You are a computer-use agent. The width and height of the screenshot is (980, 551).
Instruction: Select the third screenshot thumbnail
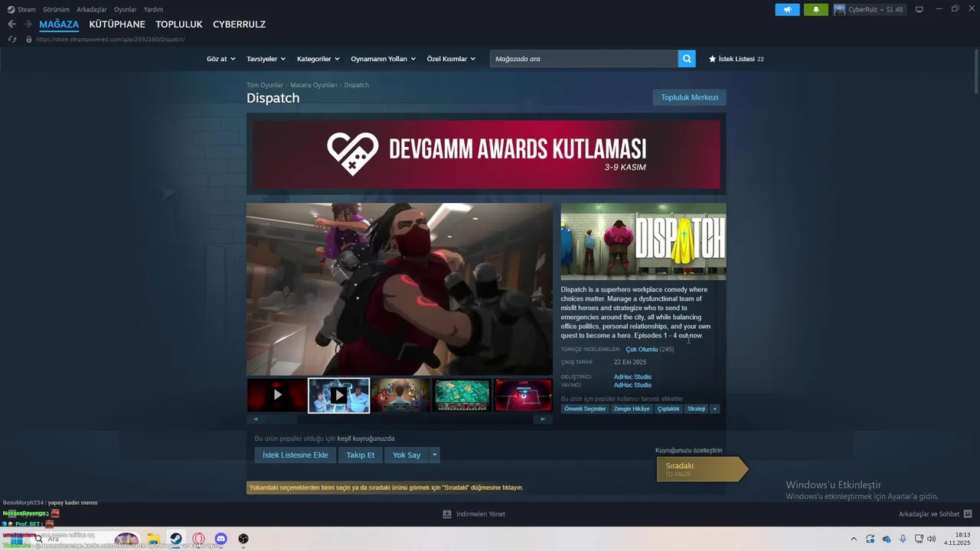[400, 395]
